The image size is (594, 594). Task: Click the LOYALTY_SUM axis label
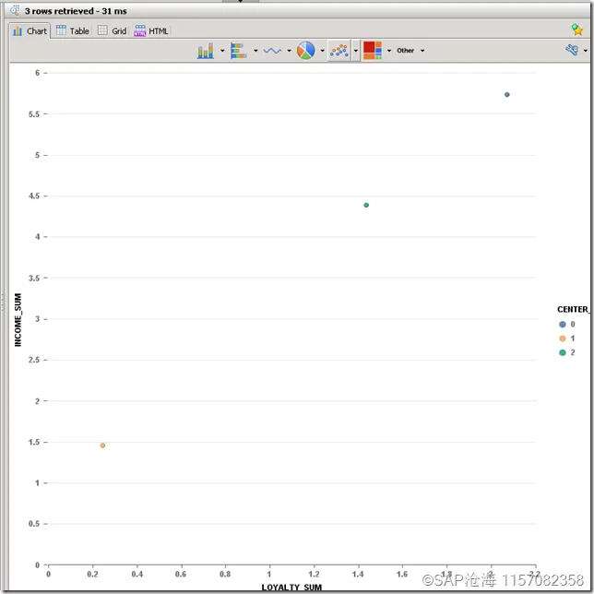(291, 588)
